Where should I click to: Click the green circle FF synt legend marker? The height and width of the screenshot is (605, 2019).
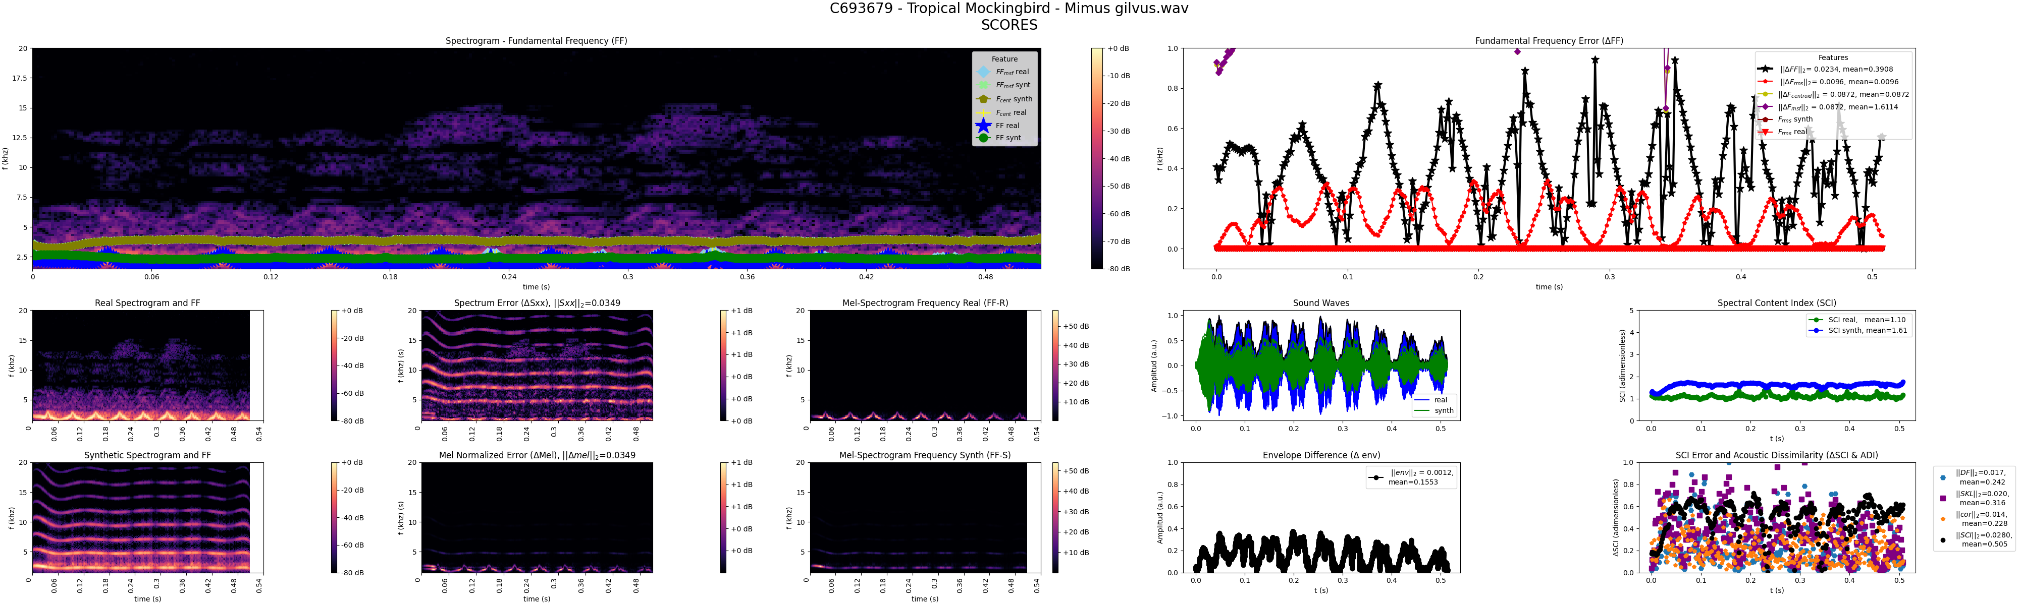point(983,138)
